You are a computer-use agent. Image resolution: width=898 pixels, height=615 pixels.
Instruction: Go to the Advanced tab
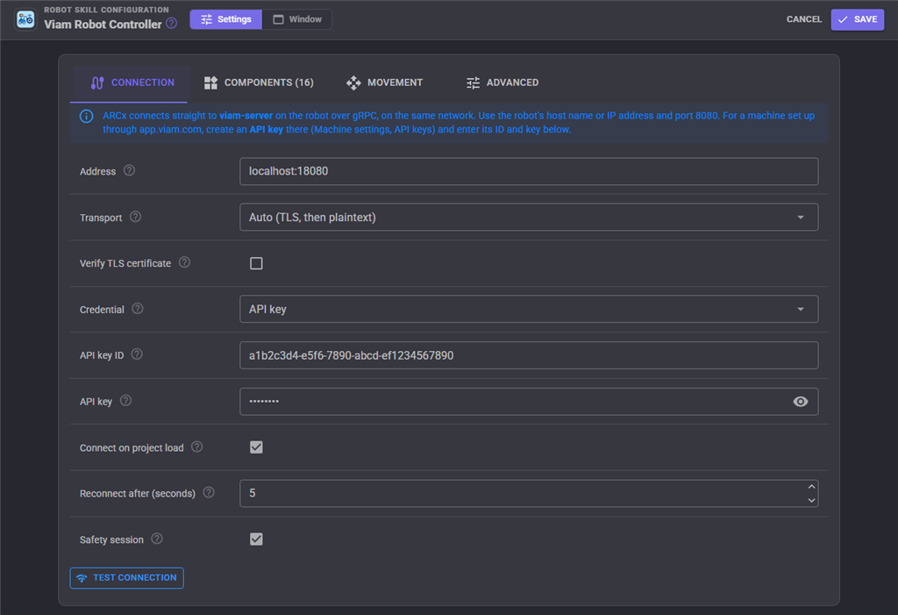pyautogui.click(x=502, y=82)
